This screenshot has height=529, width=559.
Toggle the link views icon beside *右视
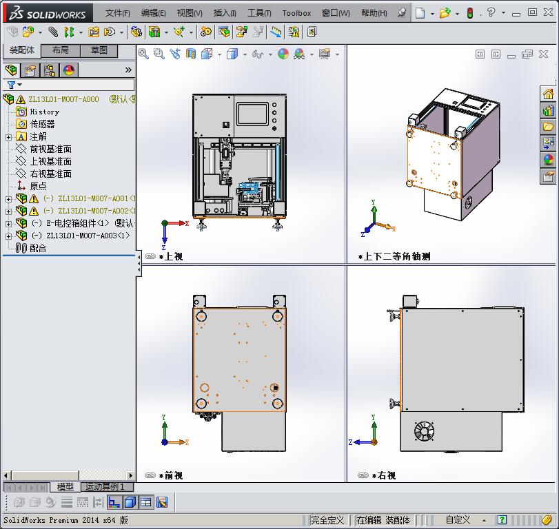click(363, 475)
